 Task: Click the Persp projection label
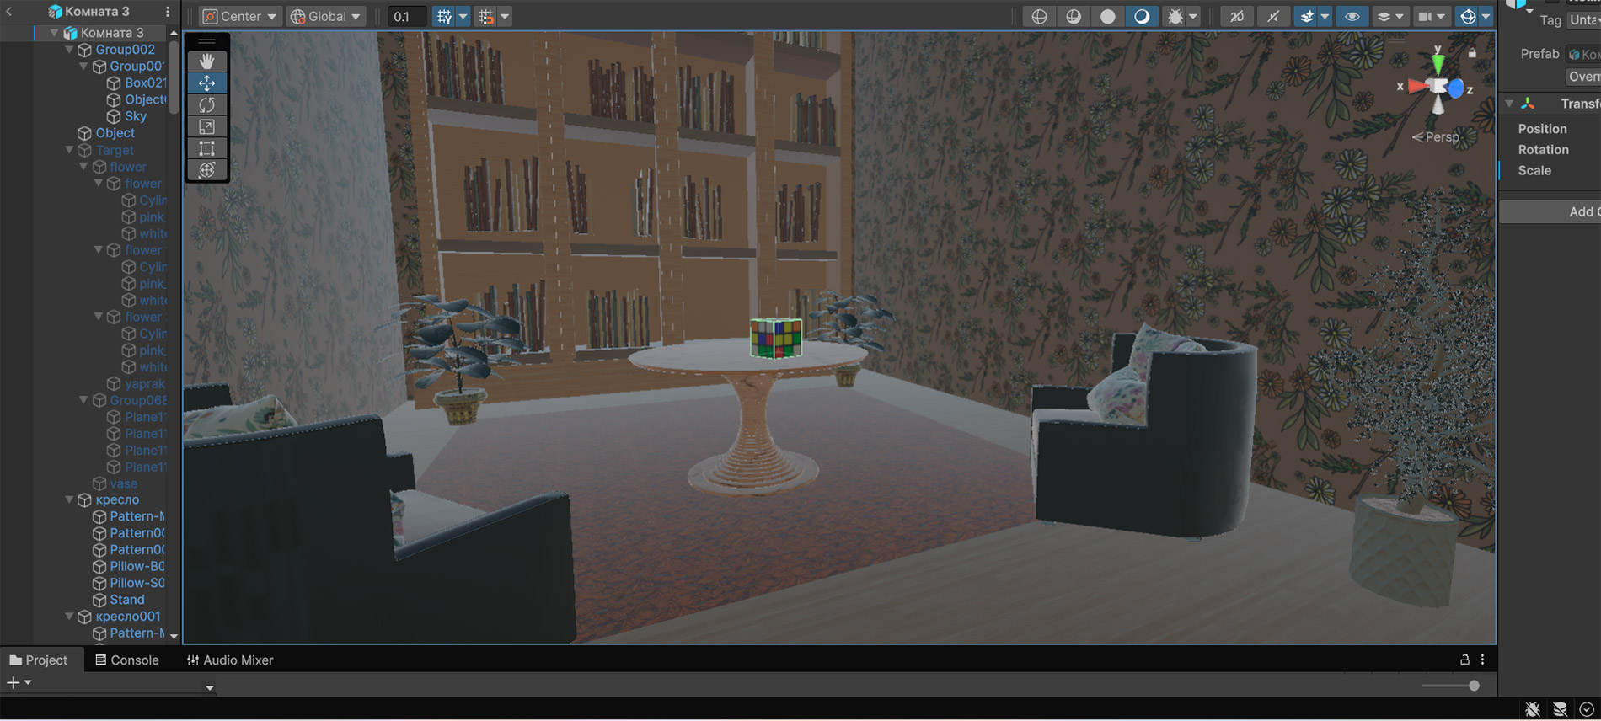(x=1441, y=137)
